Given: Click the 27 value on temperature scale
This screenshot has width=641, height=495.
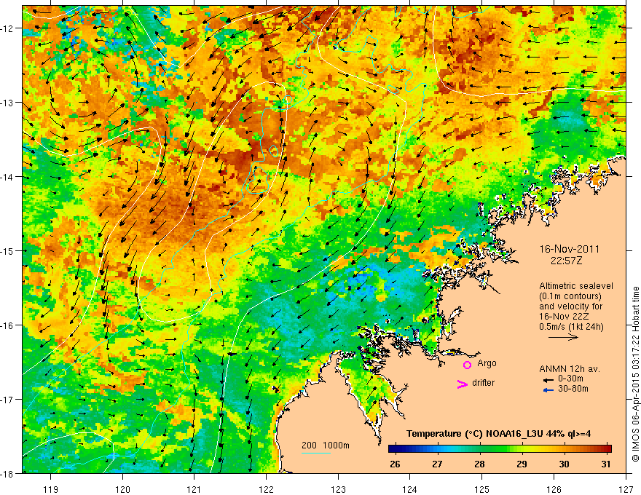Looking at the screenshot, I should point(438,464).
